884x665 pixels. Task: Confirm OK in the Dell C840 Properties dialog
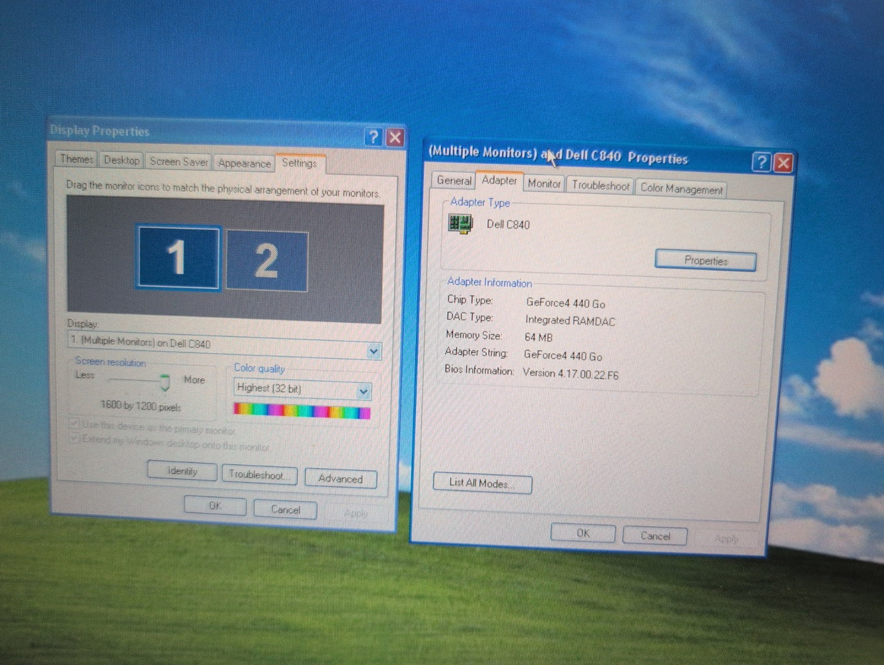coord(583,533)
